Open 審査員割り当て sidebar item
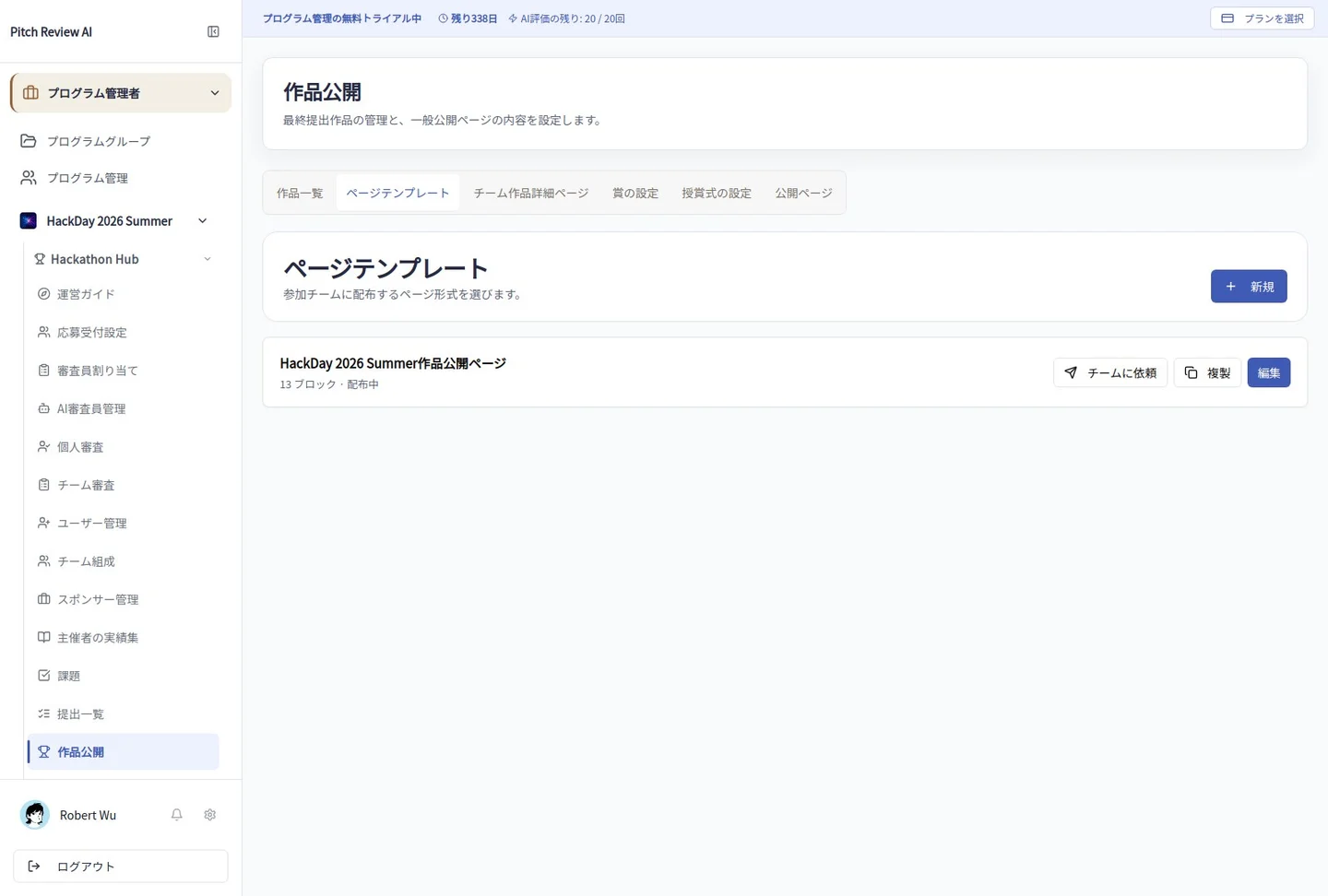 click(x=124, y=371)
